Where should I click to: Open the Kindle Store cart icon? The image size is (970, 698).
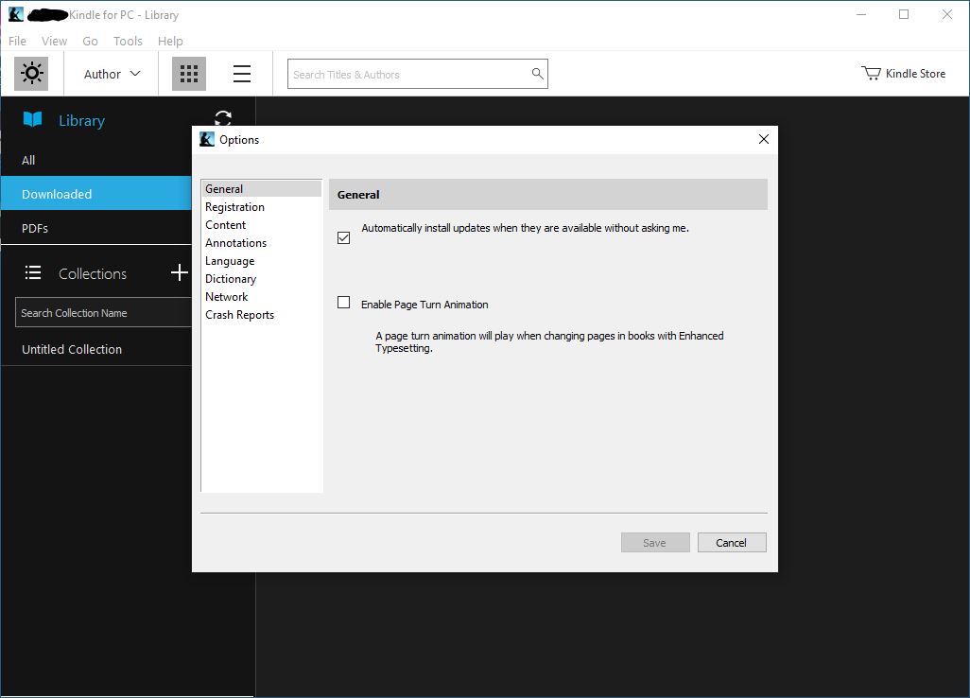coord(871,73)
